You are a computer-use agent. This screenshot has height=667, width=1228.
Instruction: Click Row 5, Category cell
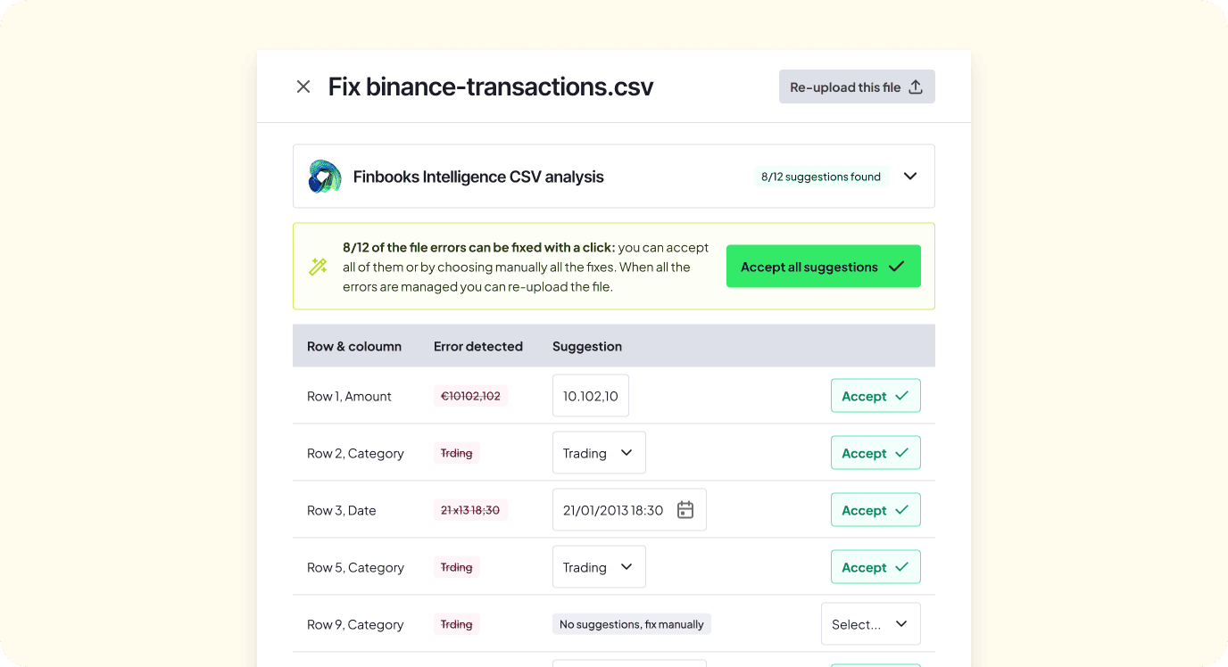click(x=355, y=567)
